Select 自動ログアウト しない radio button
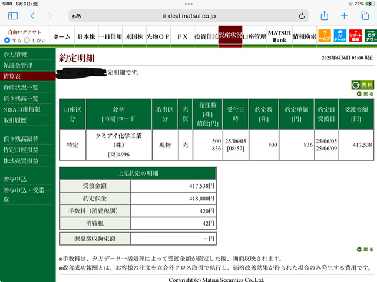 click(x=27, y=40)
